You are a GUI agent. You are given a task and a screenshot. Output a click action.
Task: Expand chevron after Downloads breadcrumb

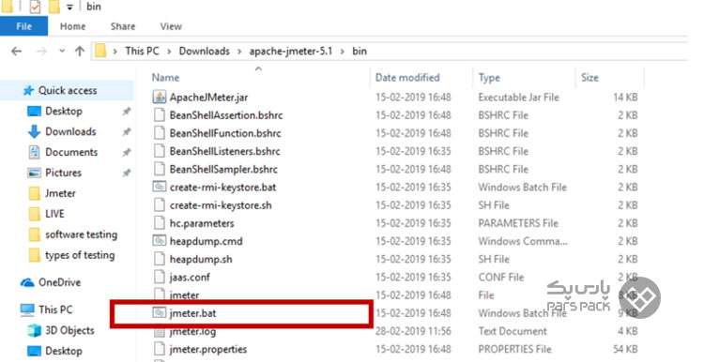239,52
